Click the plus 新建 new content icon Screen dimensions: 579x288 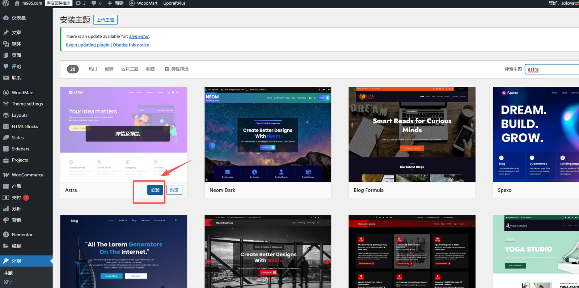tap(110, 3)
